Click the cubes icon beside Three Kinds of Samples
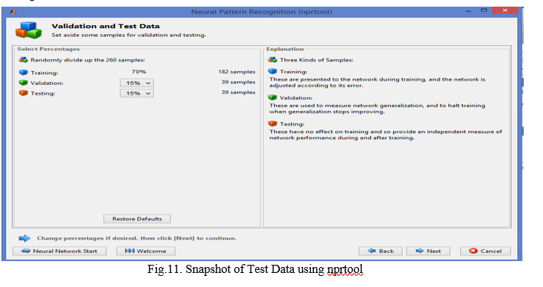 click(x=273, y=60)
